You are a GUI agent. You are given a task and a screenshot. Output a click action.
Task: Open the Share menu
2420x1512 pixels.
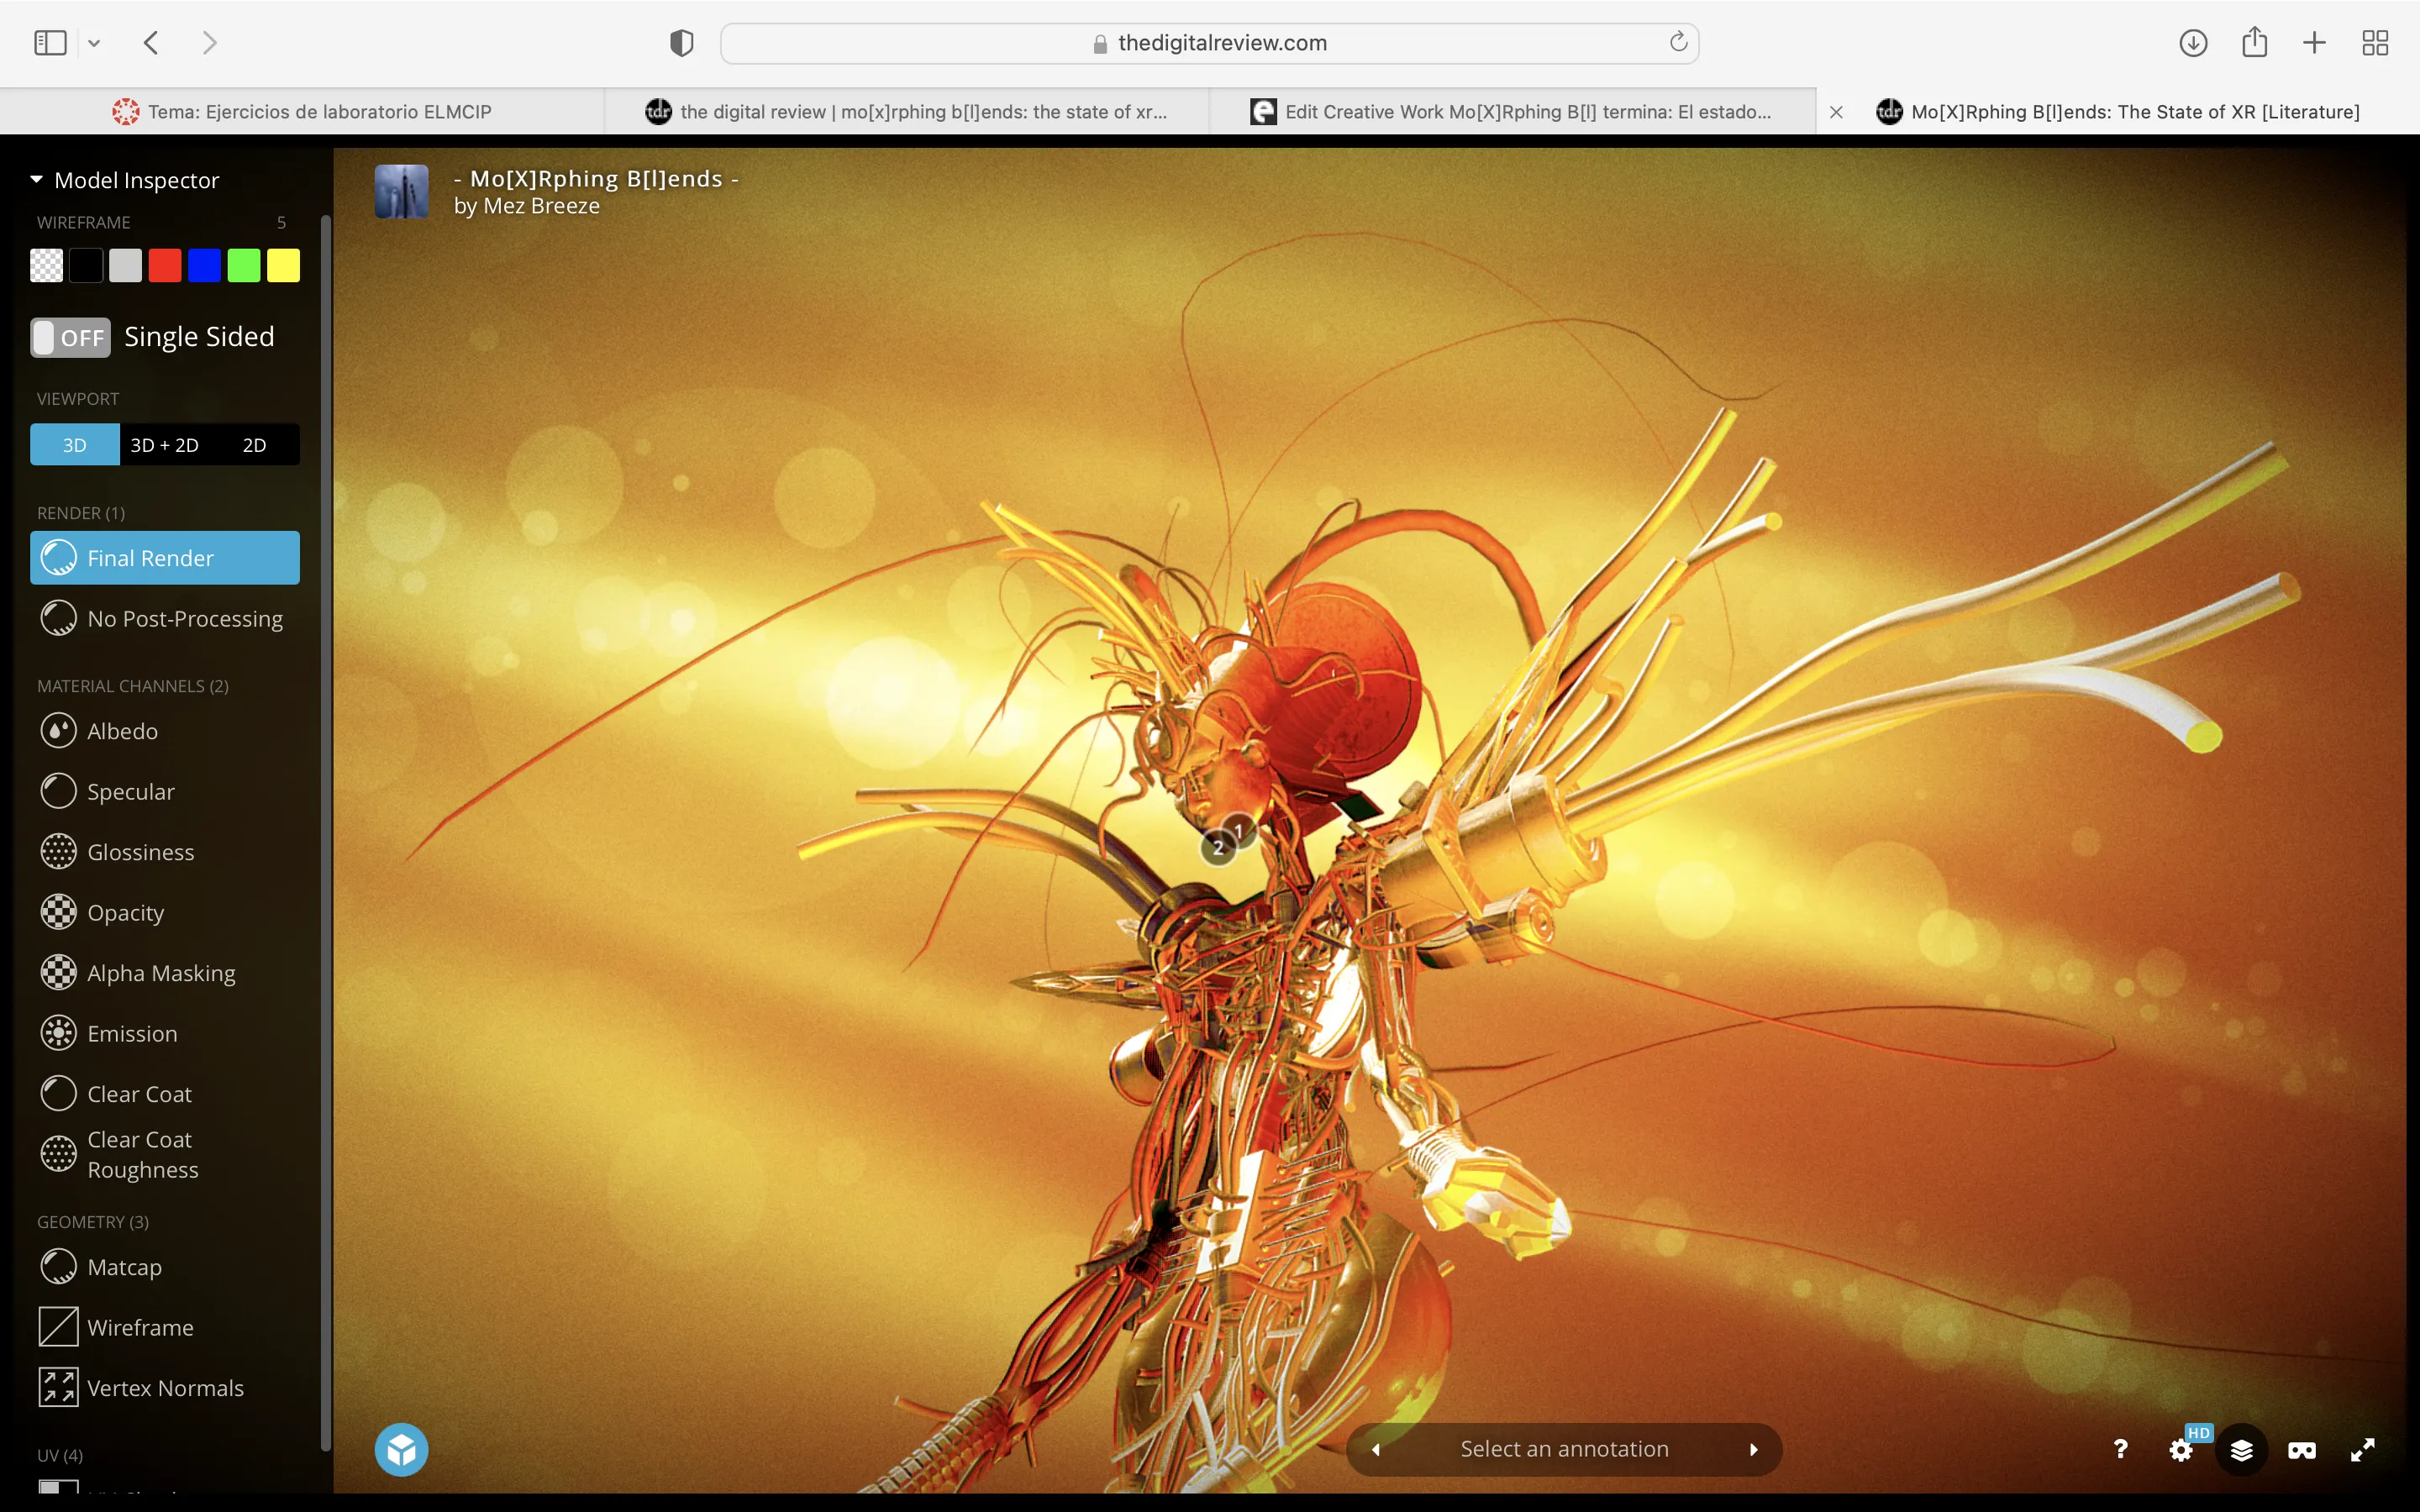[x=2254, y=42]
